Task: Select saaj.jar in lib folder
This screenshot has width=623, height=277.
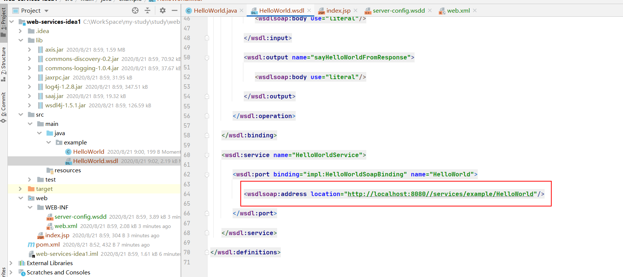Action: [x=54, y=96]
